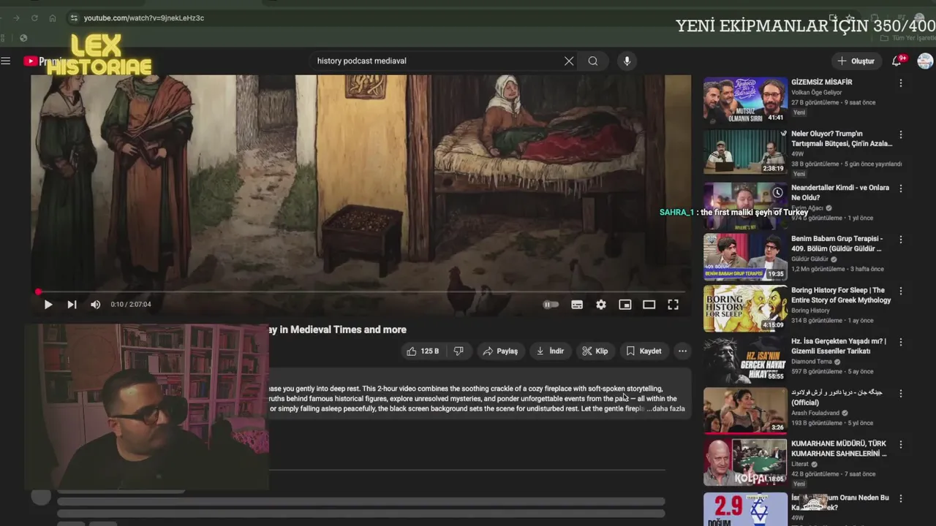Click the search magnifier button
This screenshot has height=526, width=936.
[593, 61]
